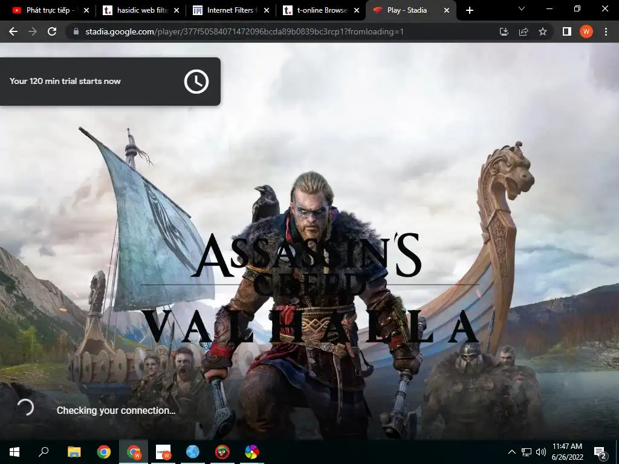Bookmark this page with the star icon
The height and width of the screenshot is (464, 619).
(x=543, y=31)
